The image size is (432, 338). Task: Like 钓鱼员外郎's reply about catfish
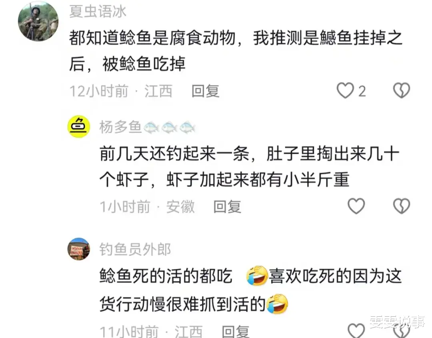(356, 330)
